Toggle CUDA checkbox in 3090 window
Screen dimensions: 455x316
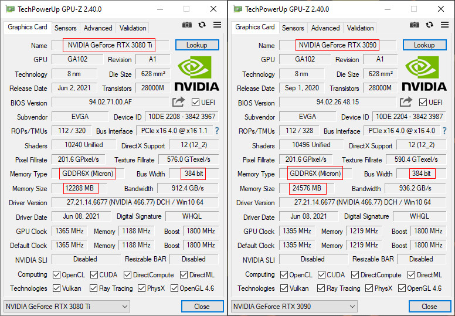click(321, 274)
